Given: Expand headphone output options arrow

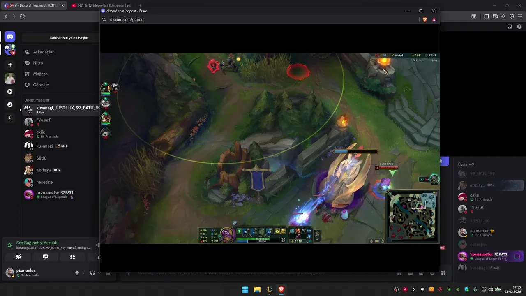Looking at the screenshot, I should click(x=99, y=273).
